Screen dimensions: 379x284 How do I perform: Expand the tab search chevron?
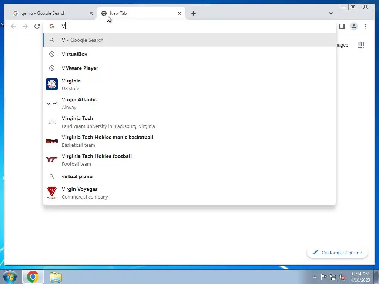tap(331, 13)
